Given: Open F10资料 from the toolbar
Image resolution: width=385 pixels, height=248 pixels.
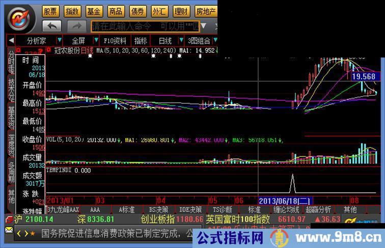Looking at the screenshot, I should pos(115,40).
